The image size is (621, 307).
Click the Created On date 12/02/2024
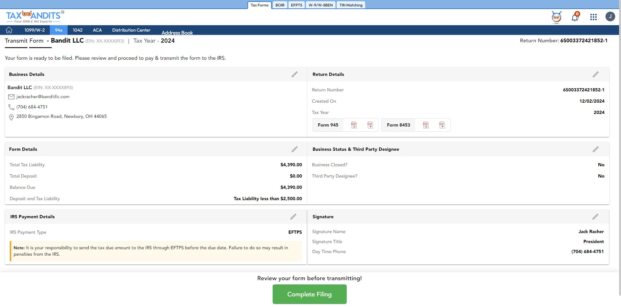592,101
